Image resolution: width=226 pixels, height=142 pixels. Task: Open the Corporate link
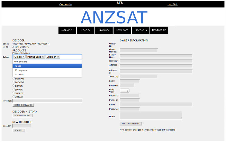[65, 4]
